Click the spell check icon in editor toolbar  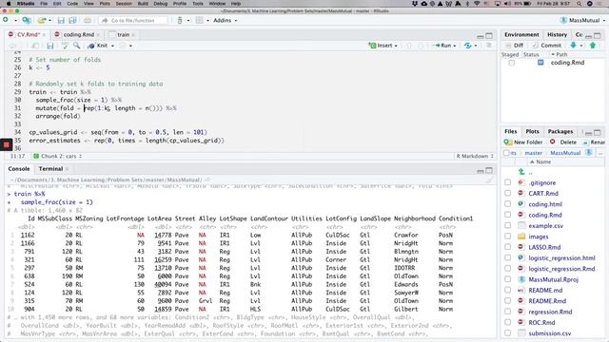(x=65, y=46)
